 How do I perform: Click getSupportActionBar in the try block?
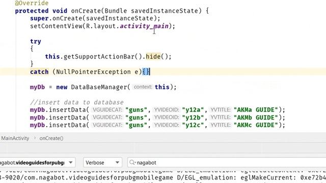[x=99, y=56]
